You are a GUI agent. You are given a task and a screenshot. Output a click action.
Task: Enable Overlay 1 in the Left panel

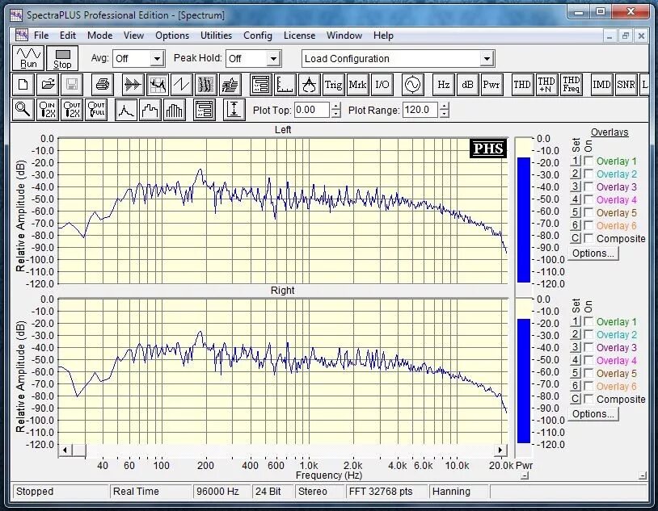(x=588, y=161)
